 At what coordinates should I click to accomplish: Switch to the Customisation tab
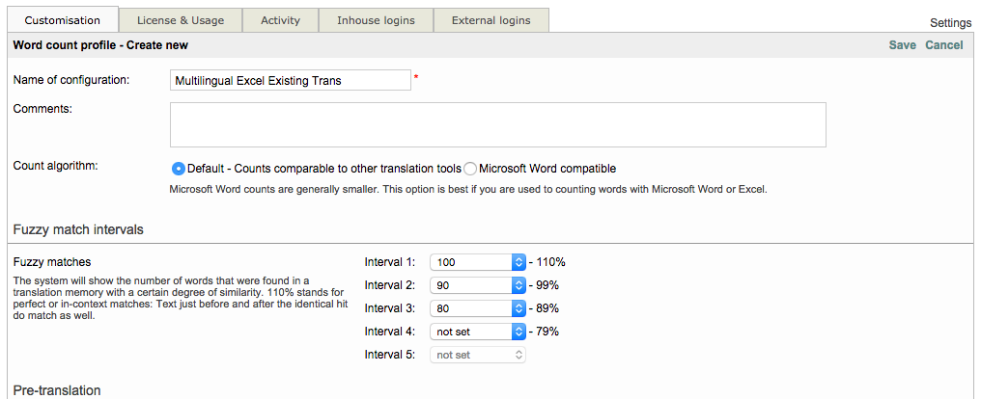pos(63,20)
